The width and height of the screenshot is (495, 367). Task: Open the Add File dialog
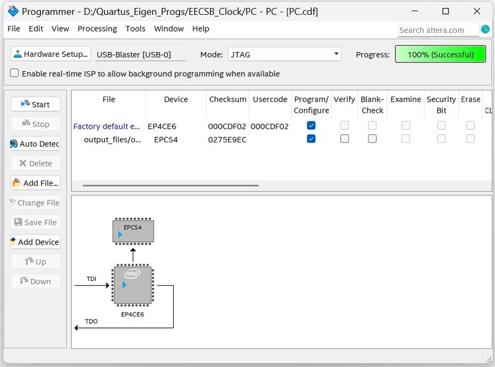coord(35,183)
